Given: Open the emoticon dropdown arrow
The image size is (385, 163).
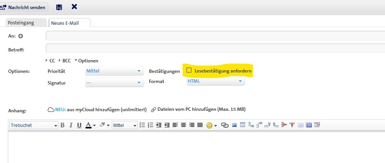Looking at the screenshot, I should tap(216, 126).
